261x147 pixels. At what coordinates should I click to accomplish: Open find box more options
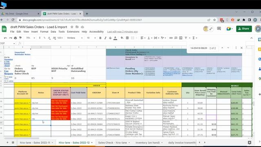236,48
